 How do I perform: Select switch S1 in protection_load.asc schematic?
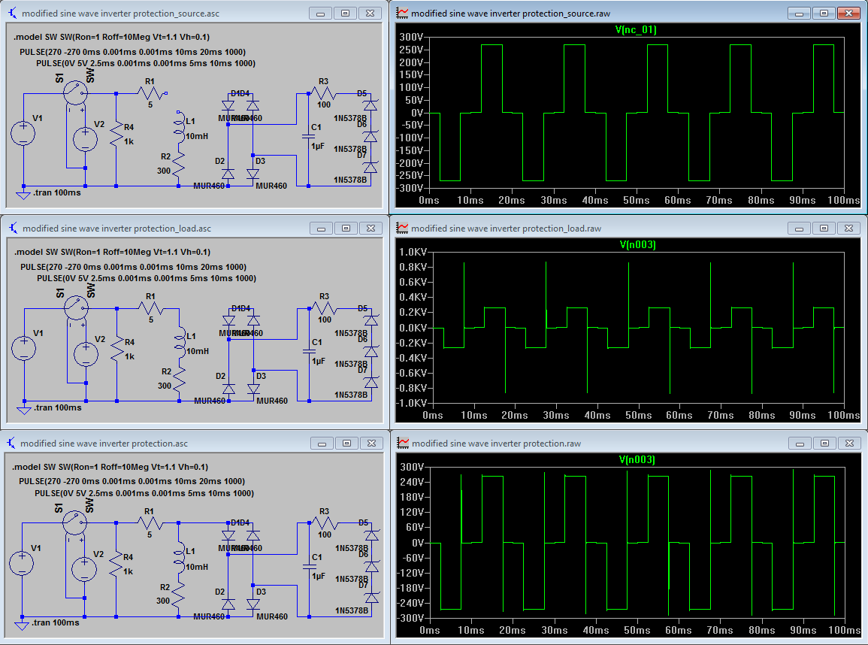[76, 308]
